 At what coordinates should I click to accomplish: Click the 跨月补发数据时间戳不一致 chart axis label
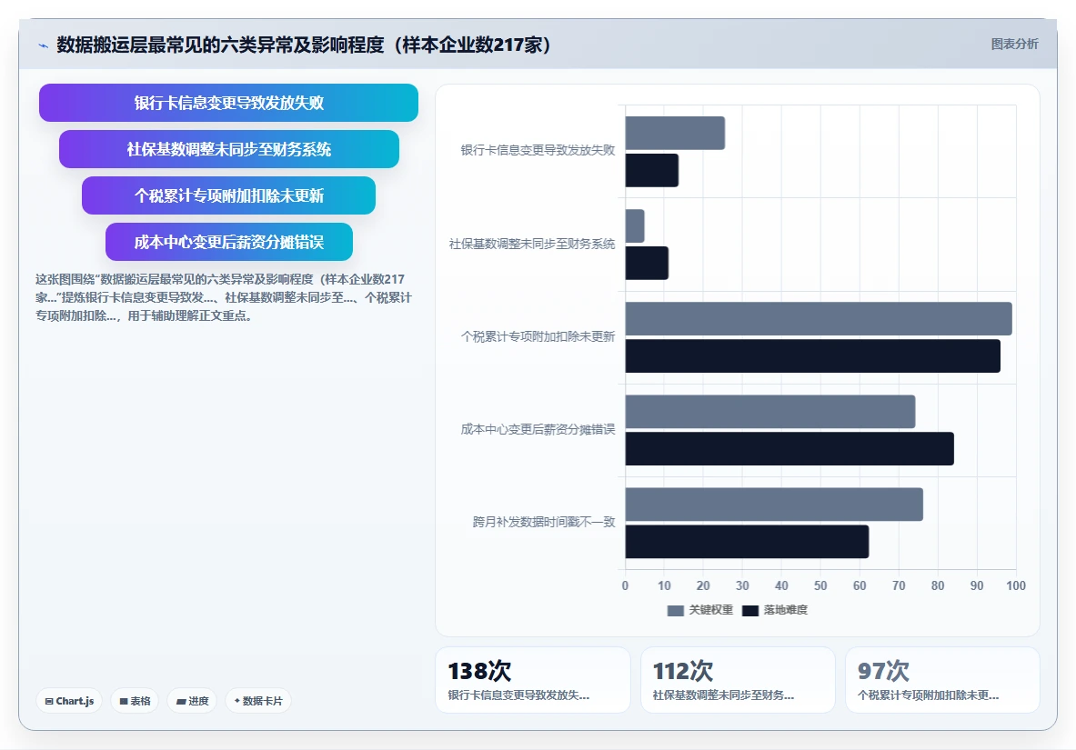[544, 522]
